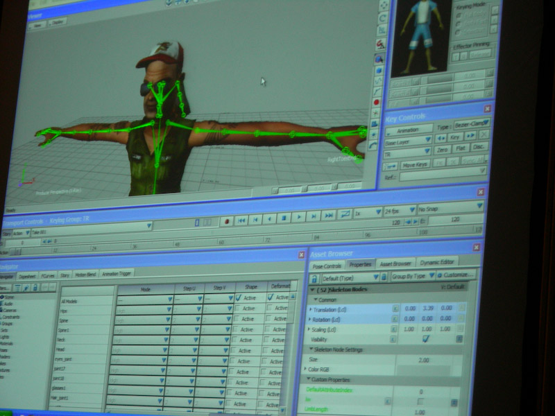Click the lock icon in Navigator toolbar
The width and height of the screenshot is (555, 416).
(35, 288)
